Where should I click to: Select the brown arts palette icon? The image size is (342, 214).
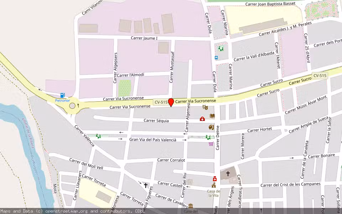click(211, 127)
